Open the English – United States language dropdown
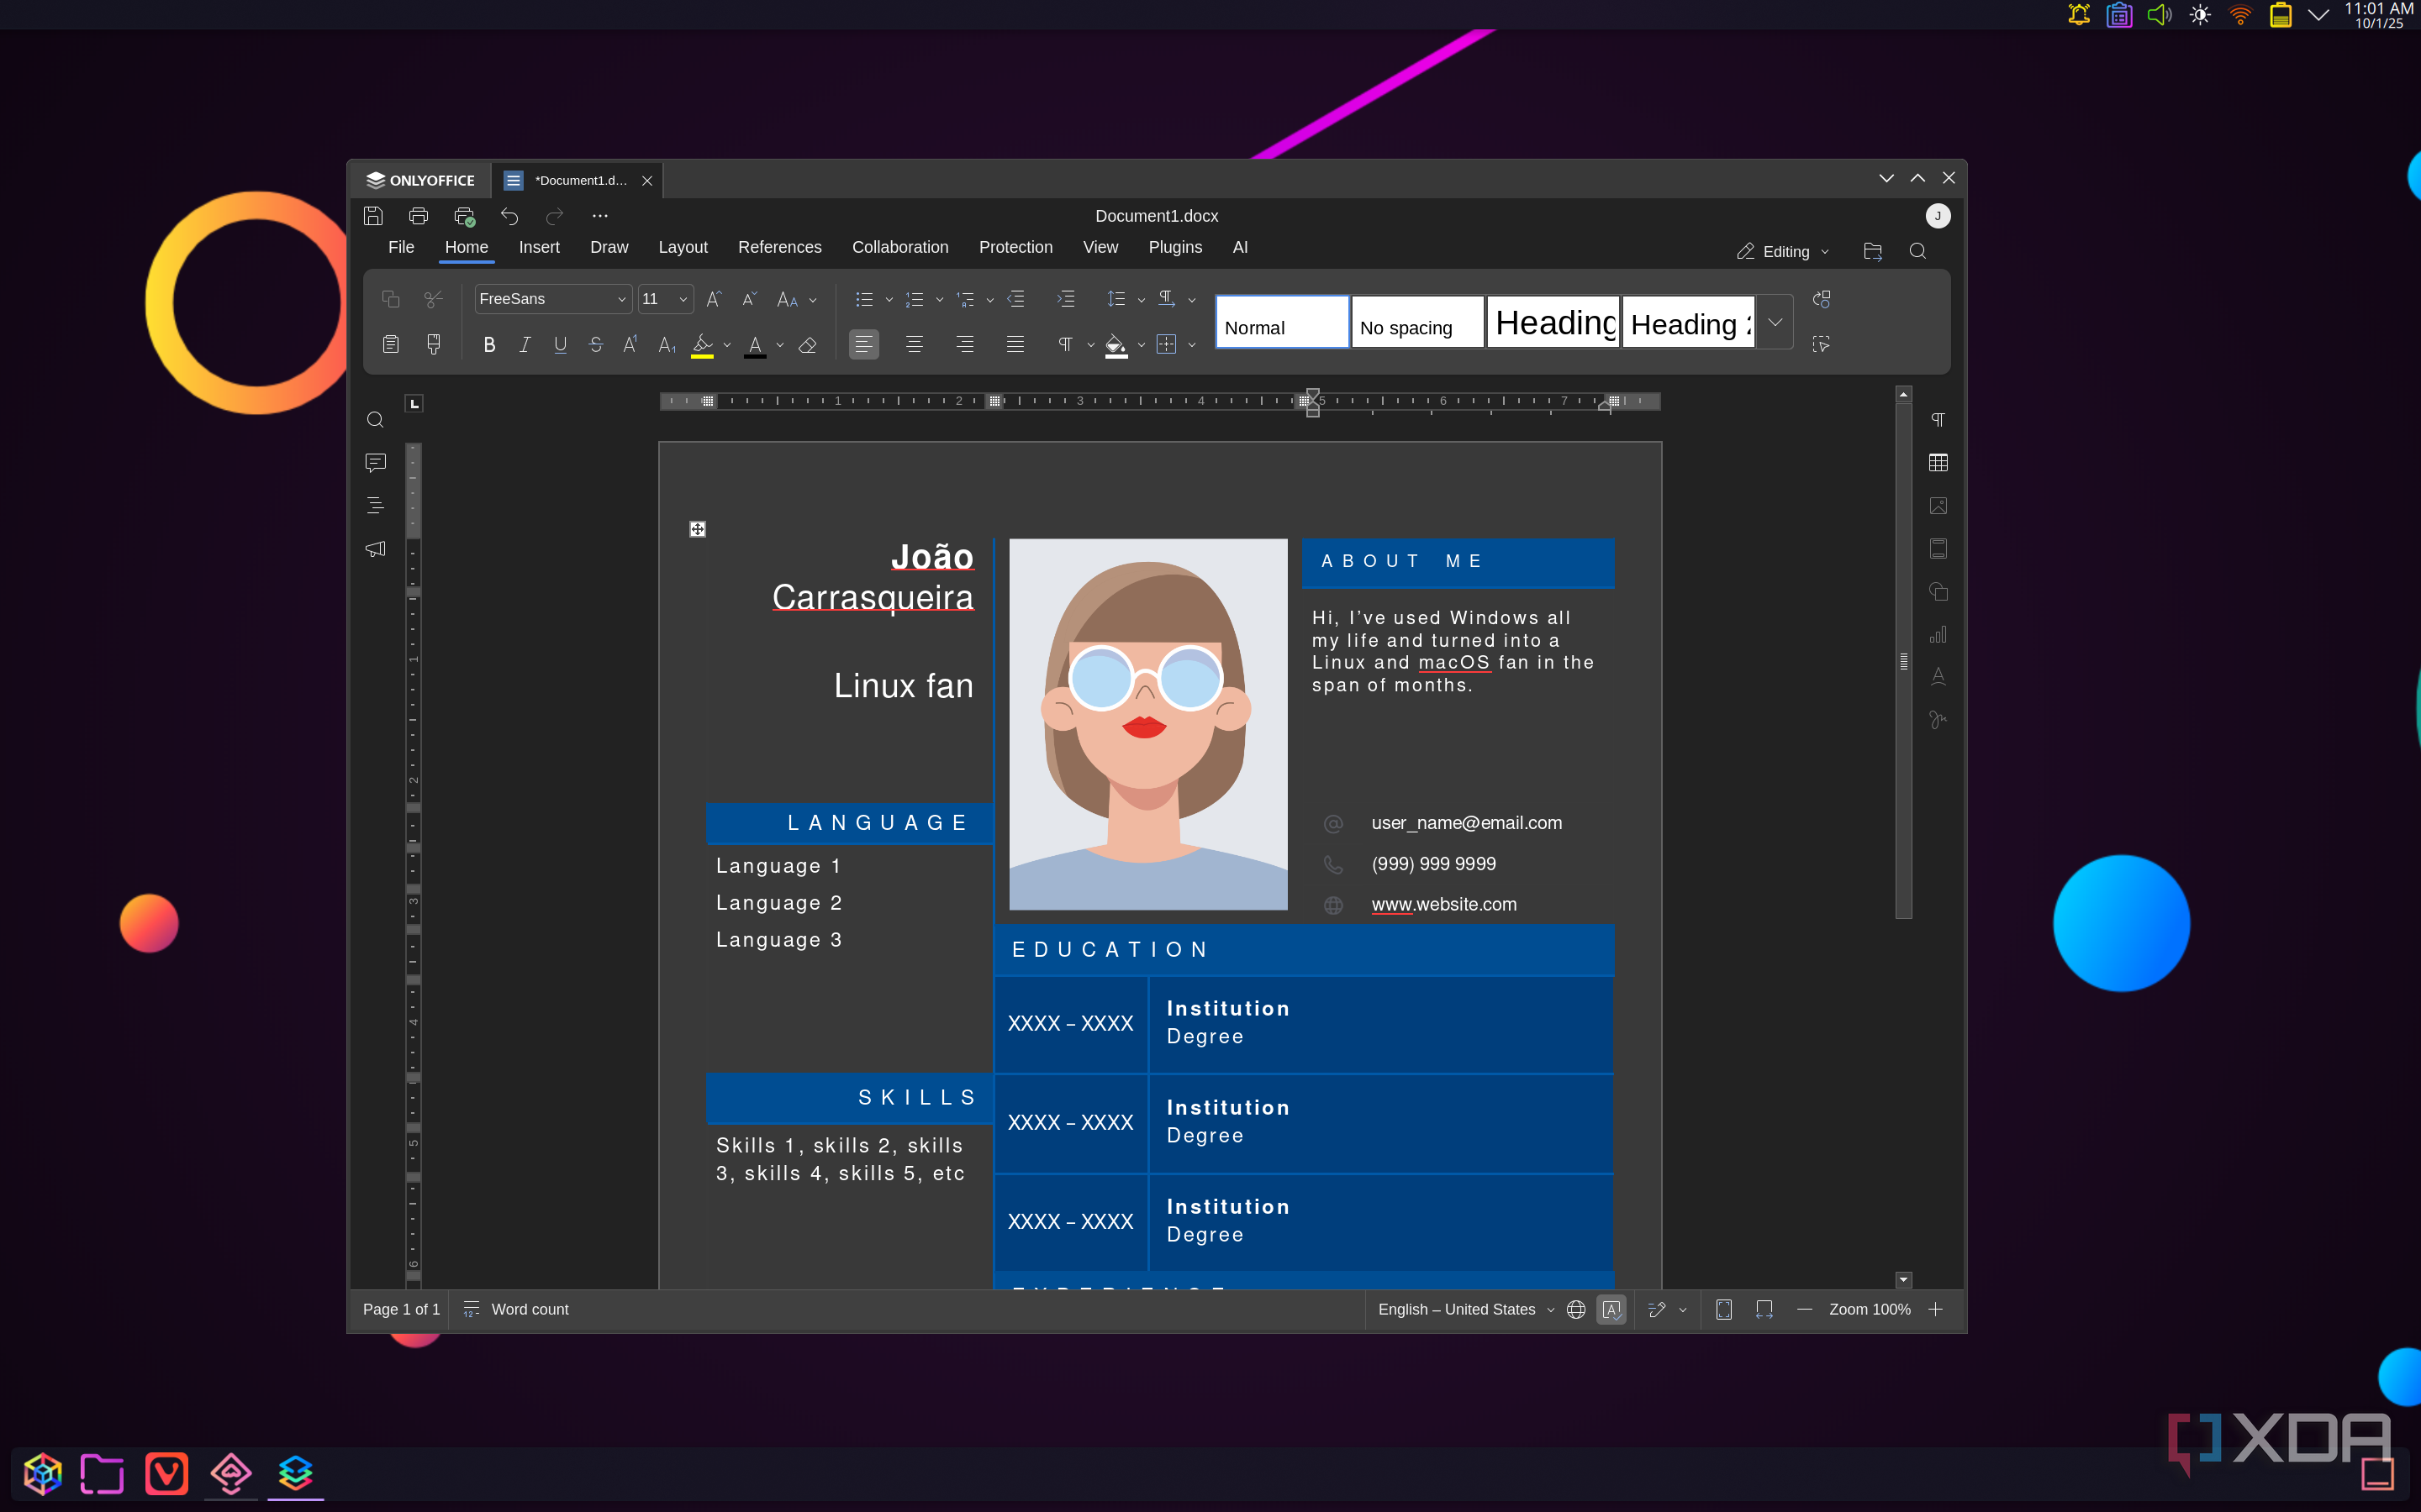 tap(1465, 1309)
